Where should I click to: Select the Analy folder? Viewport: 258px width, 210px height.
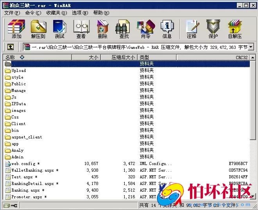pos(14,151)
